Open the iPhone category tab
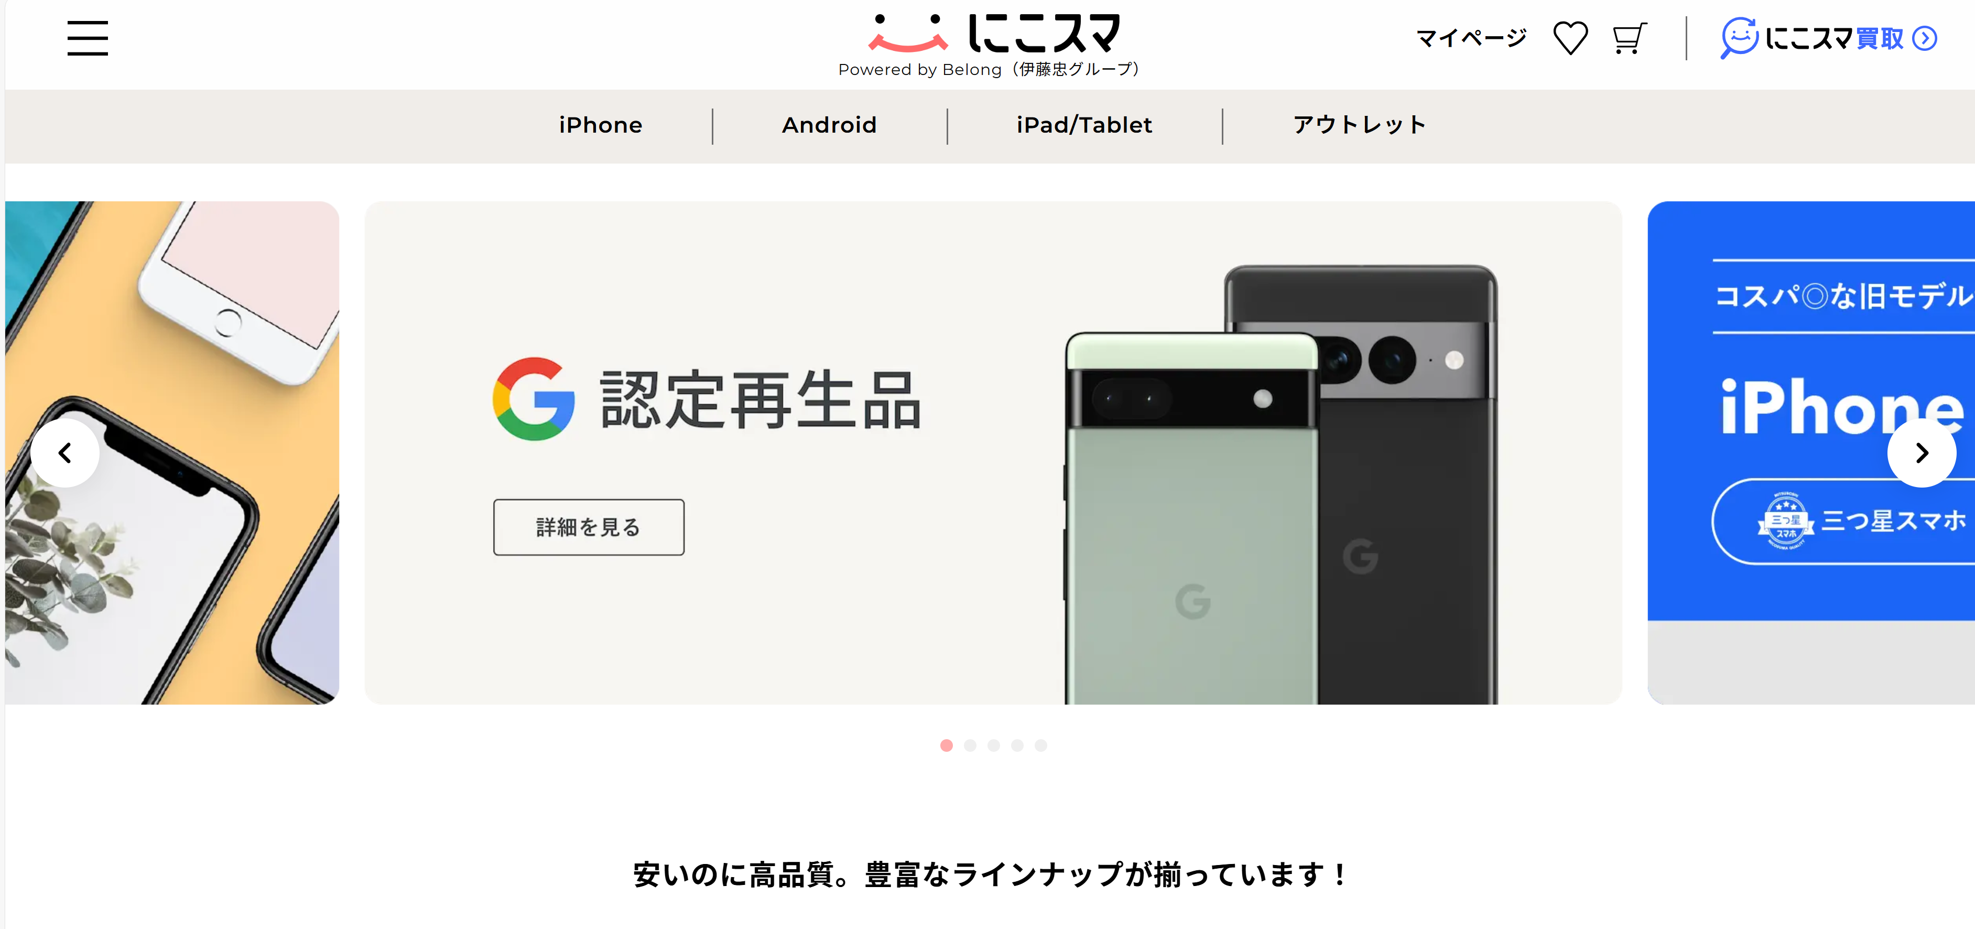 [x=600, y=125]
